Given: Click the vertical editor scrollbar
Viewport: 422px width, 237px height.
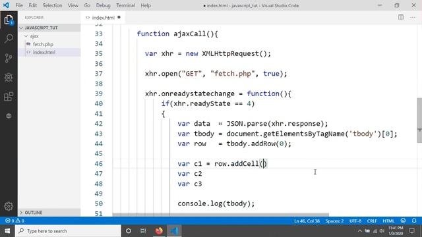Looking at the screenshot, I should (x=419, y=120).
